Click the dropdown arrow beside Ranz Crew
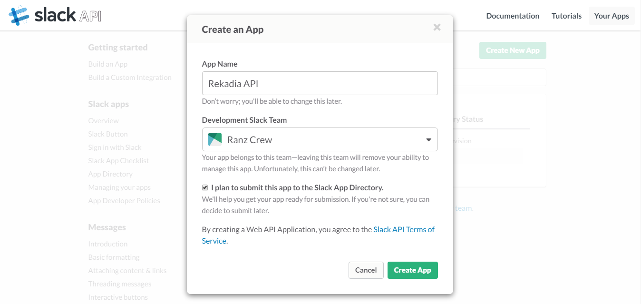641x304 pixels. tap(428, 140)
